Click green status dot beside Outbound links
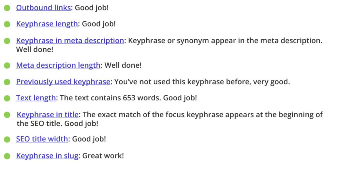Viewport: 342px width, 177px height. [7, 8]
